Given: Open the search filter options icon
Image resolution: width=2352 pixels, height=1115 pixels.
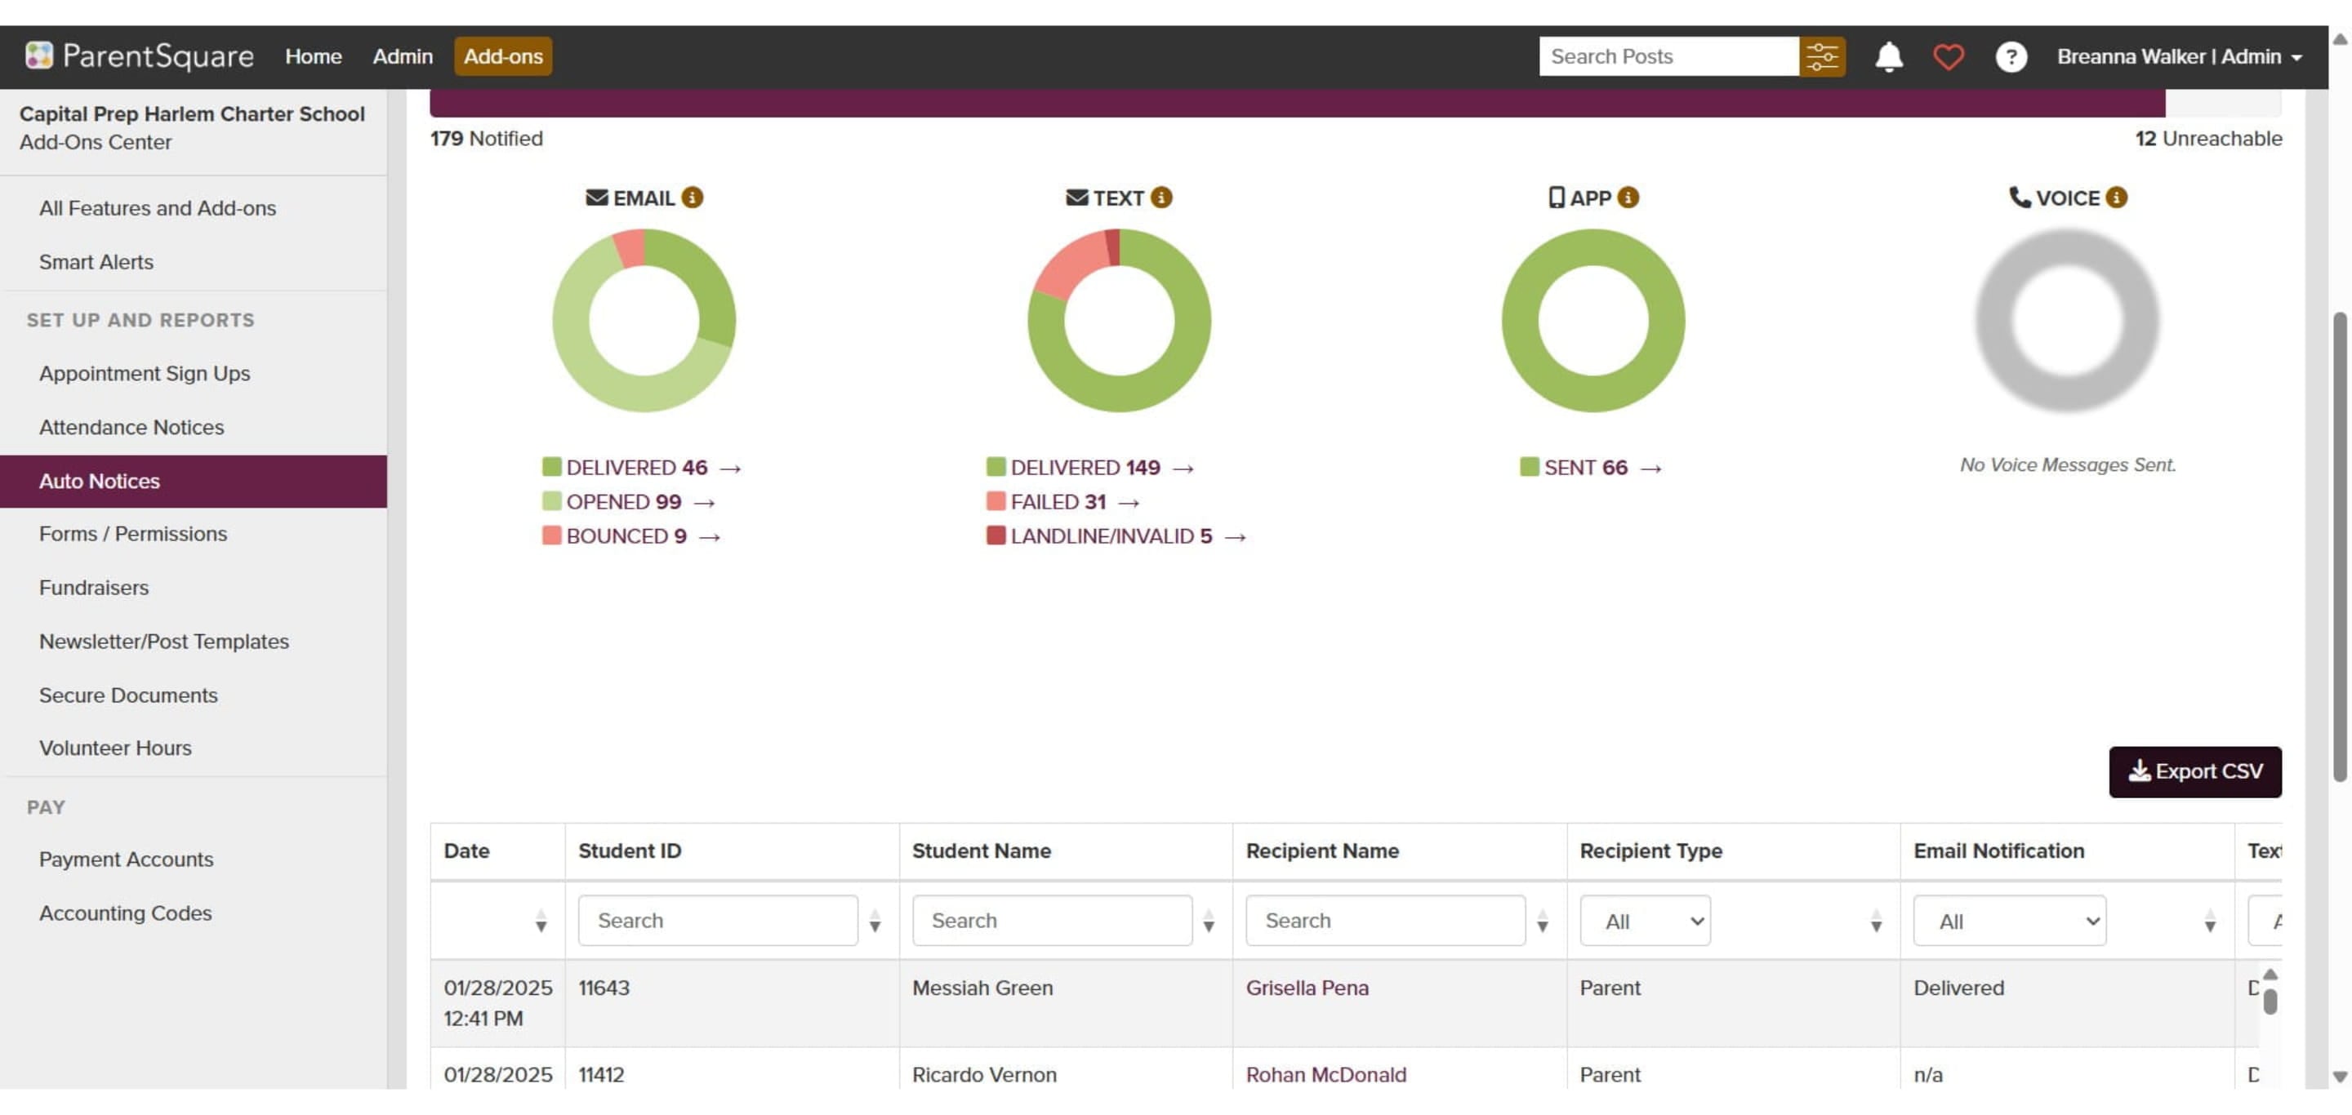Looking at the screenshot, I should click(x=1821, y=56).
